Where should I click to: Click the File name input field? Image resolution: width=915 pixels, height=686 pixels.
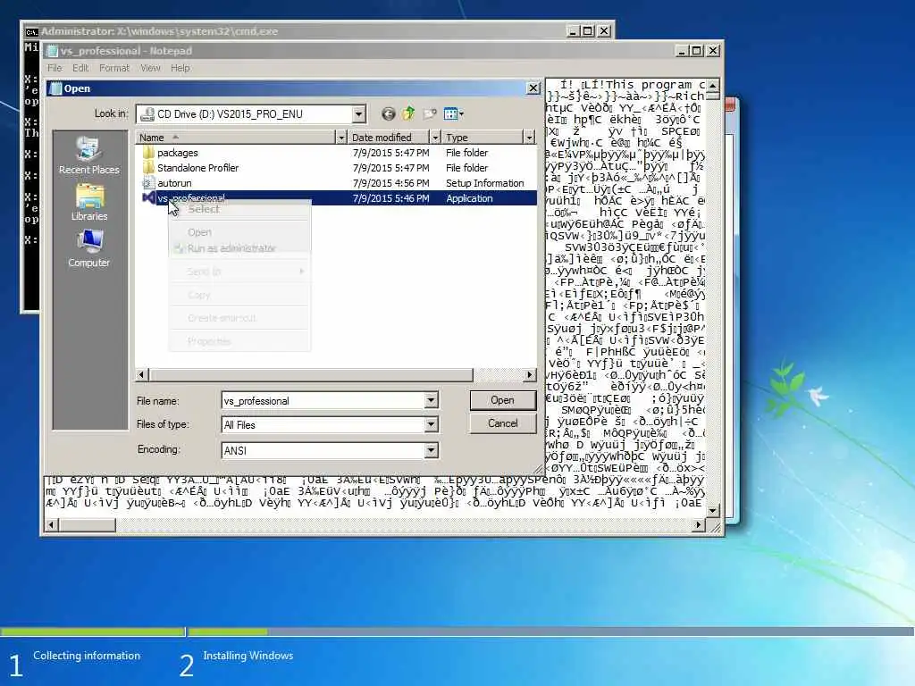(x=323, y=401)
